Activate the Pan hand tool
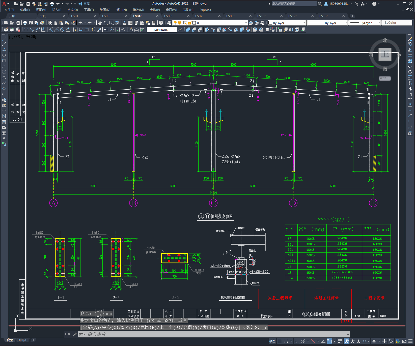This screenshot has height=346, width=415. pyautogui.click(x=100, y=23)
